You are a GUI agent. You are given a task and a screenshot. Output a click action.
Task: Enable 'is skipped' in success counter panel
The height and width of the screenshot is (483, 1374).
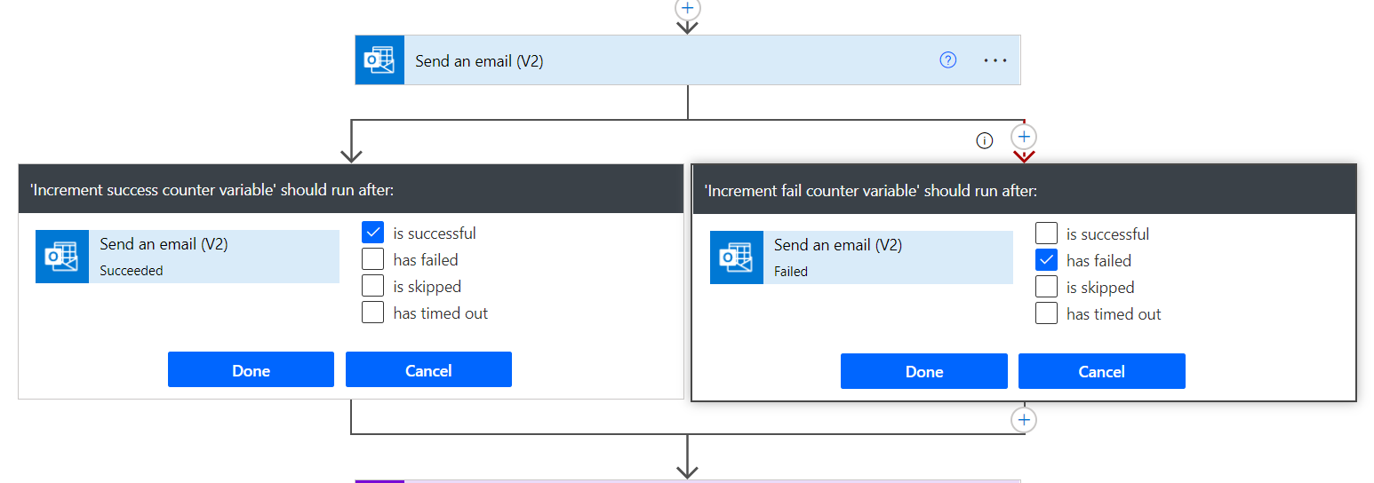click(x=373, y=286)
